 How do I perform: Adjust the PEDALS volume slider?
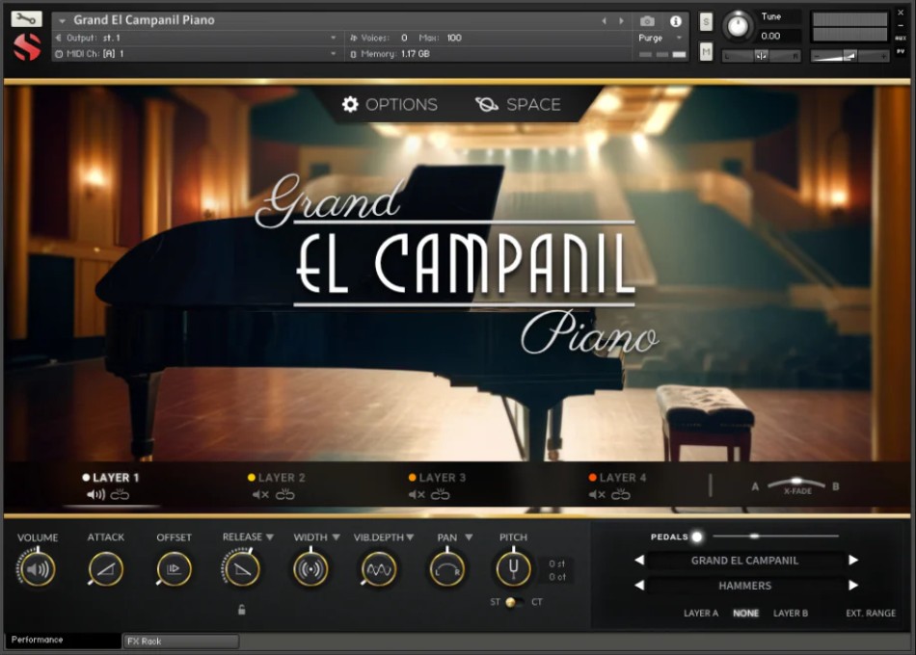[x=776, y=536]
